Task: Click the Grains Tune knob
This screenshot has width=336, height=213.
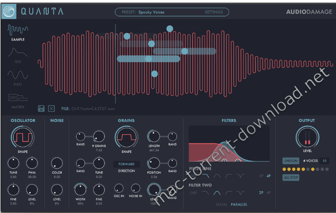Action: point(99,163)
